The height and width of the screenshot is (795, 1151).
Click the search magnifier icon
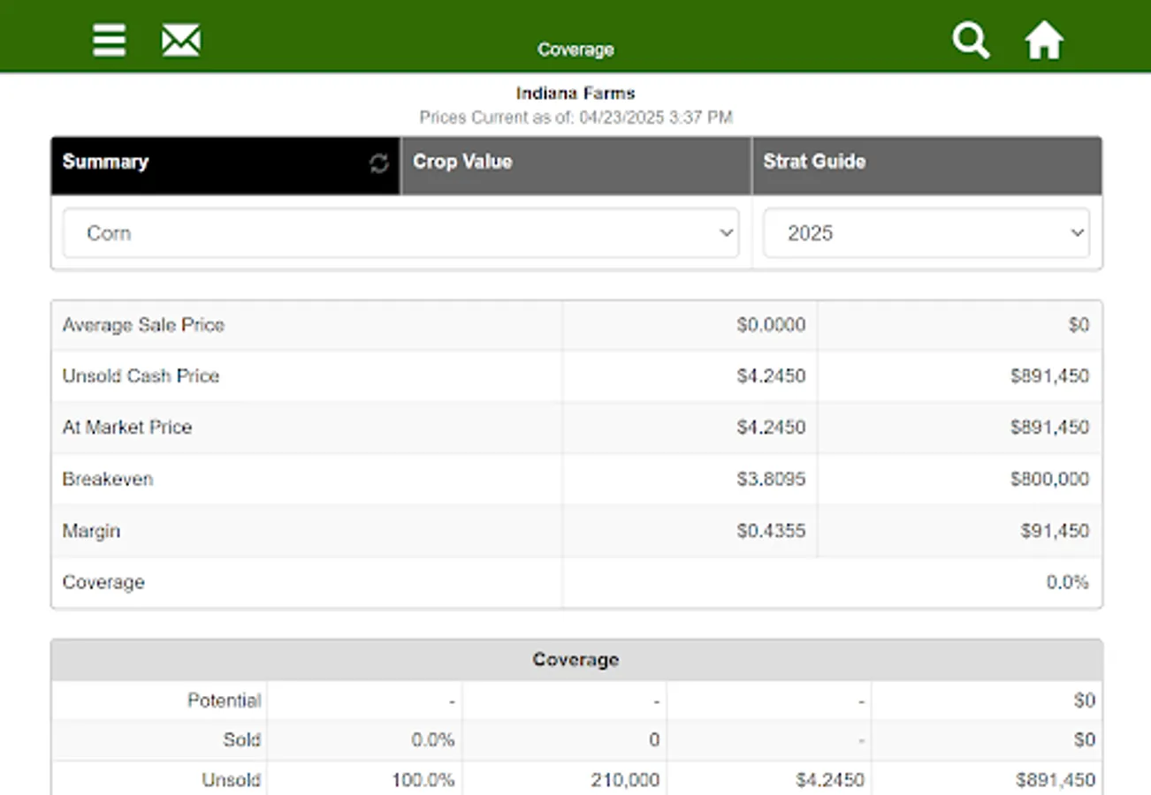970,41
